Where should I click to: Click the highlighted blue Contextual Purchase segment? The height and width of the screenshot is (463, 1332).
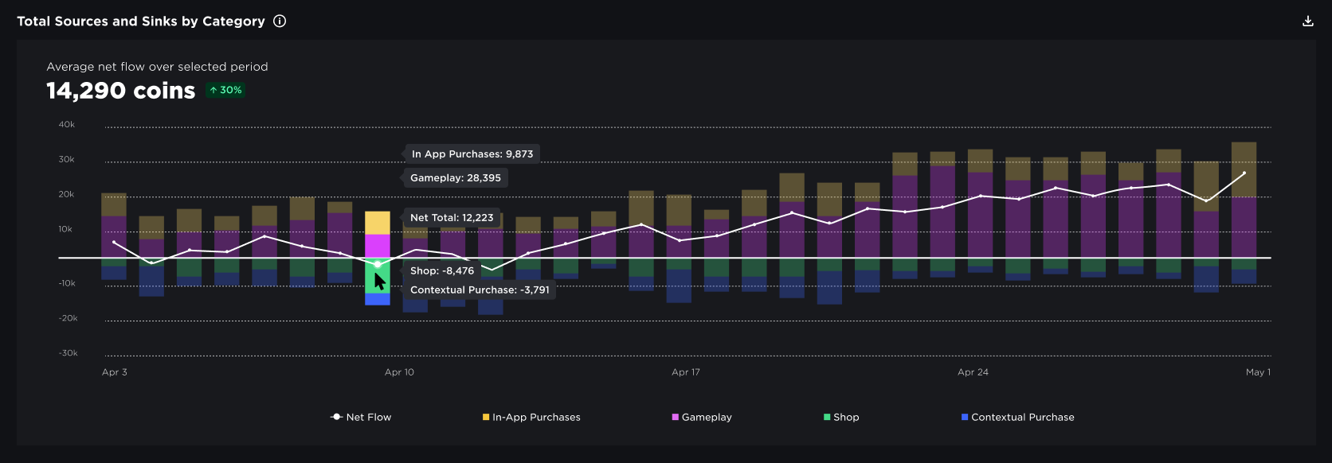tap(378, 299)
